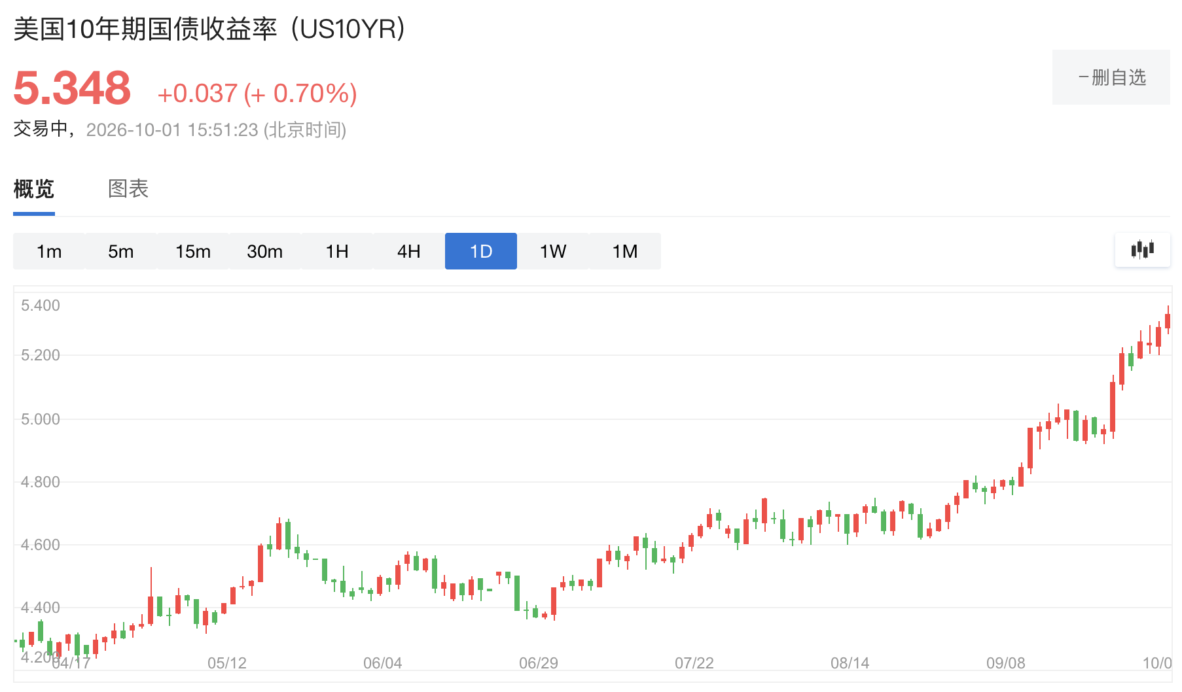This screenshot has width=1182, height=692.
Task: Select the 30m interval
Action: pyautogui.click(x=265, y=251)
